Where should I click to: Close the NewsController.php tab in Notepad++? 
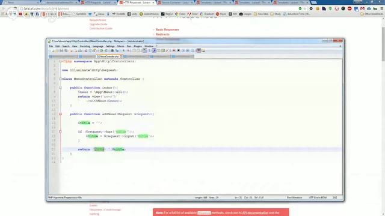point(121,56)
